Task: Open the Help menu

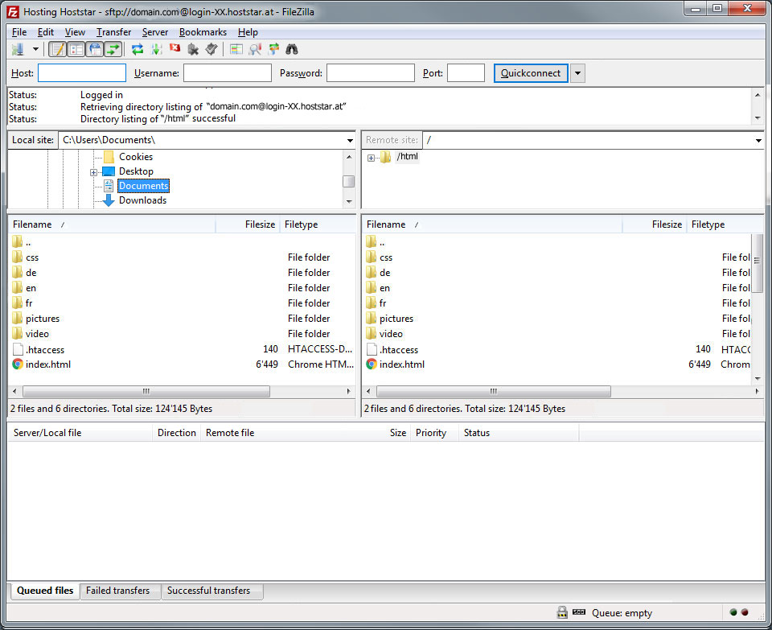Action: pos(248,32)
